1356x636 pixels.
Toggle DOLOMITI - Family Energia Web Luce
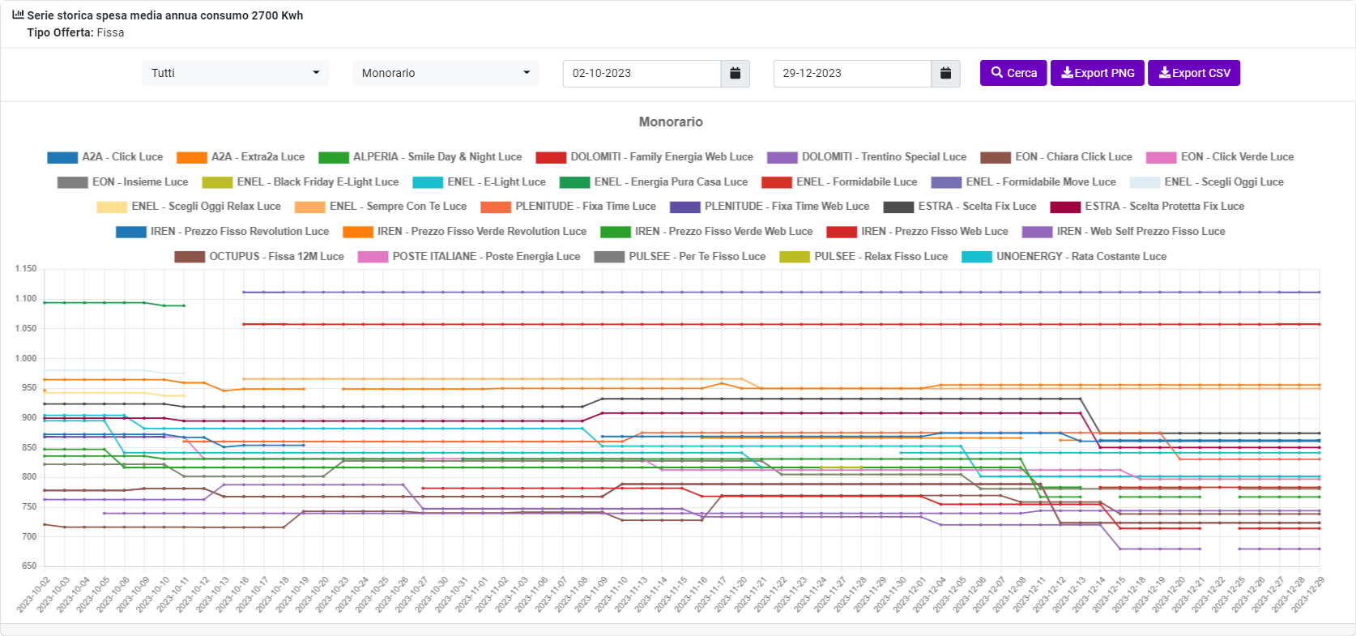[645, 157]
